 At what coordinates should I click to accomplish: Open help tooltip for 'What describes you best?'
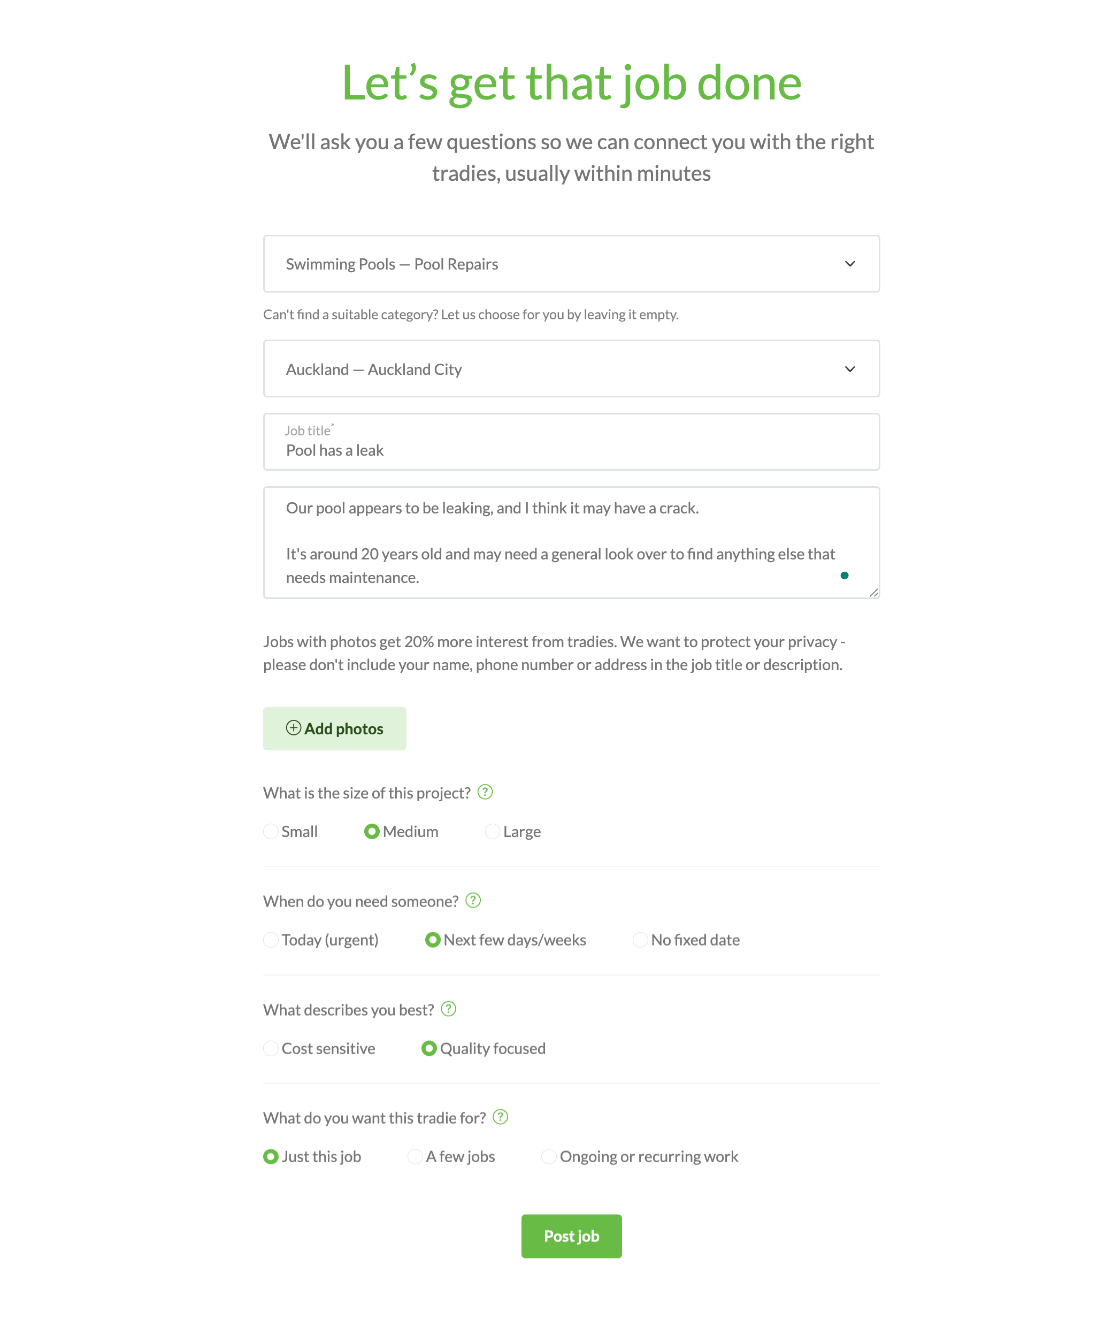click(x=448, y=1009)
